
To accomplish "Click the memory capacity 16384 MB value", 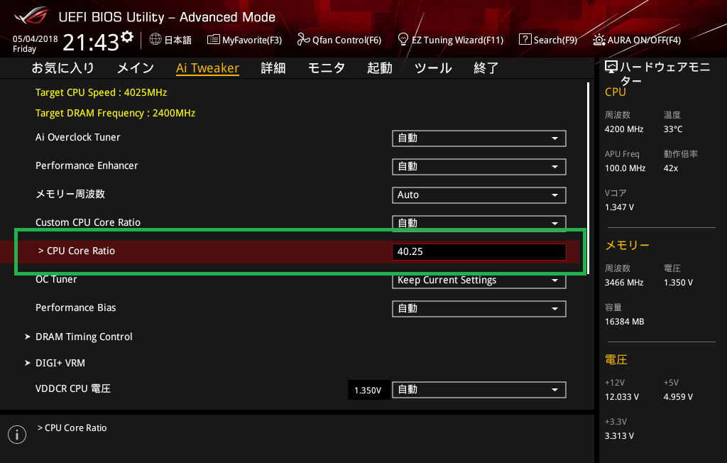I will [625, 321].
